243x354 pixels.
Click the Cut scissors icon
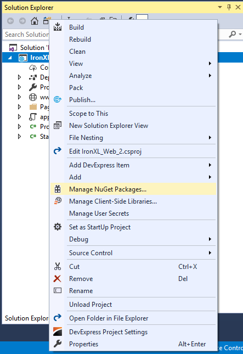(58, 266)
